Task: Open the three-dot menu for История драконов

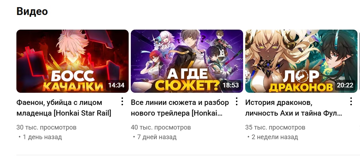Action: click(351, 101)
